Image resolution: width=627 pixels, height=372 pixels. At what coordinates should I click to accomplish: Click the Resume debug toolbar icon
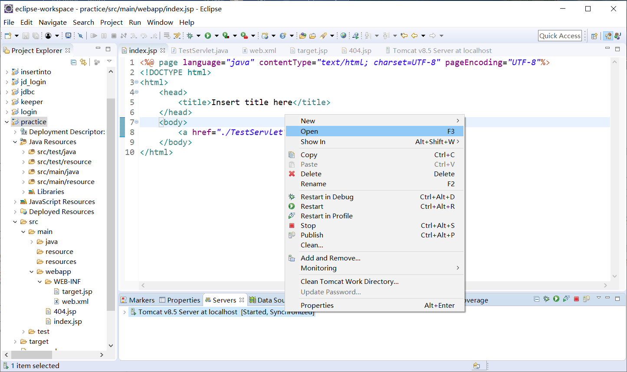click(x=94, y=36)
